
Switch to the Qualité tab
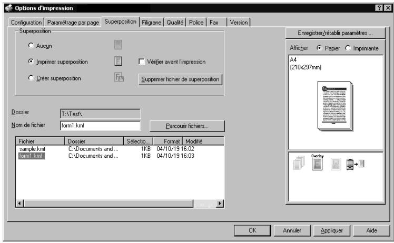175,22
